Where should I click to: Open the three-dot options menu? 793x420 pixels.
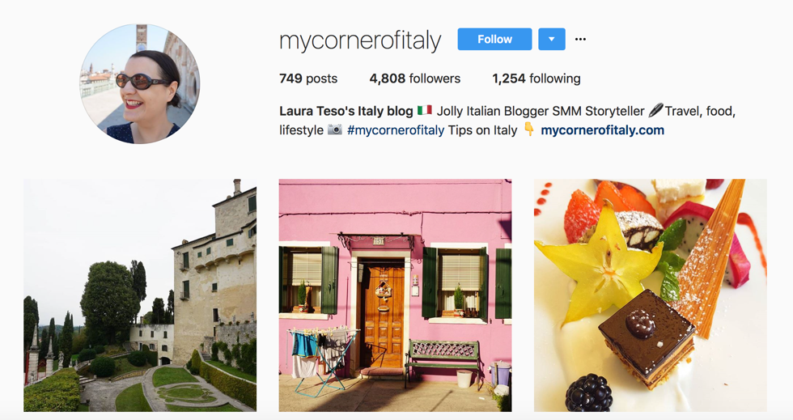(x=581, y=39)
